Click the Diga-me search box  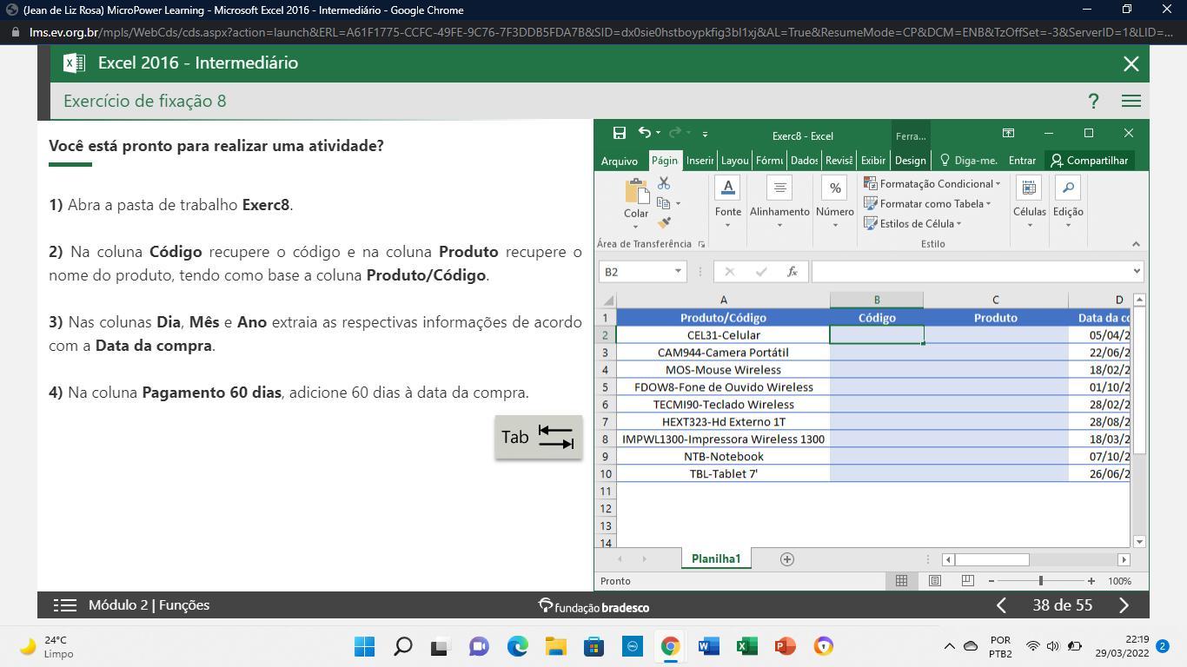click(969, 161)
